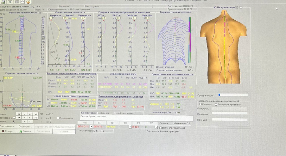Go to previous snapshot in Снимок row
The height and width of the screenshot is (156, 286).
click(x=24, y=121)
